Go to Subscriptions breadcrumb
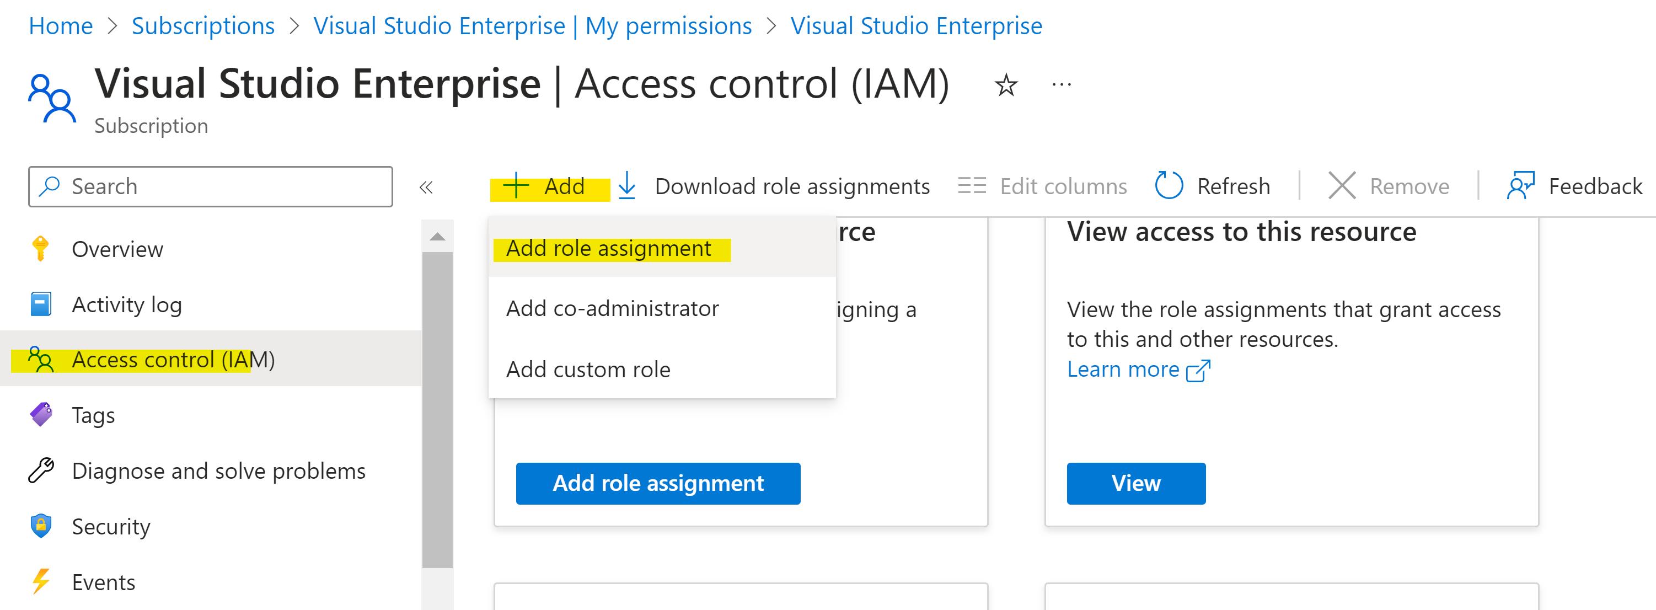The width and height of the screenshot is (1656, 610). 203,26
